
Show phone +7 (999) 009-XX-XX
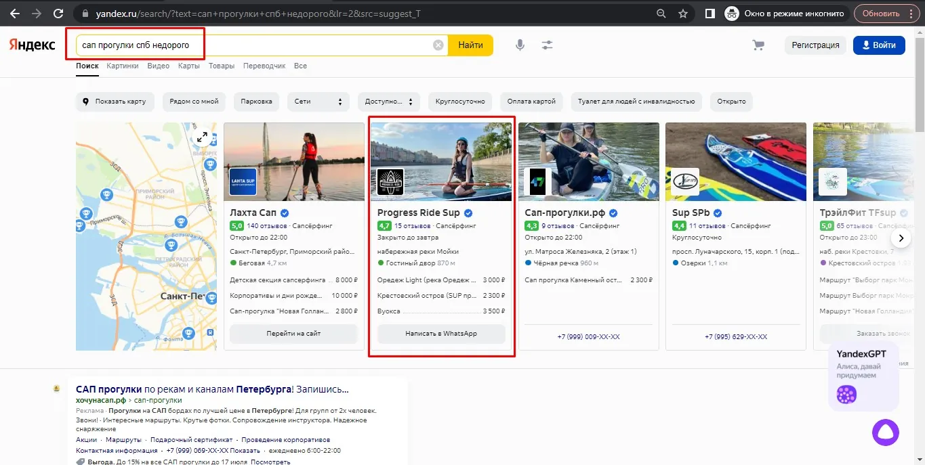[x=589, y=336]
